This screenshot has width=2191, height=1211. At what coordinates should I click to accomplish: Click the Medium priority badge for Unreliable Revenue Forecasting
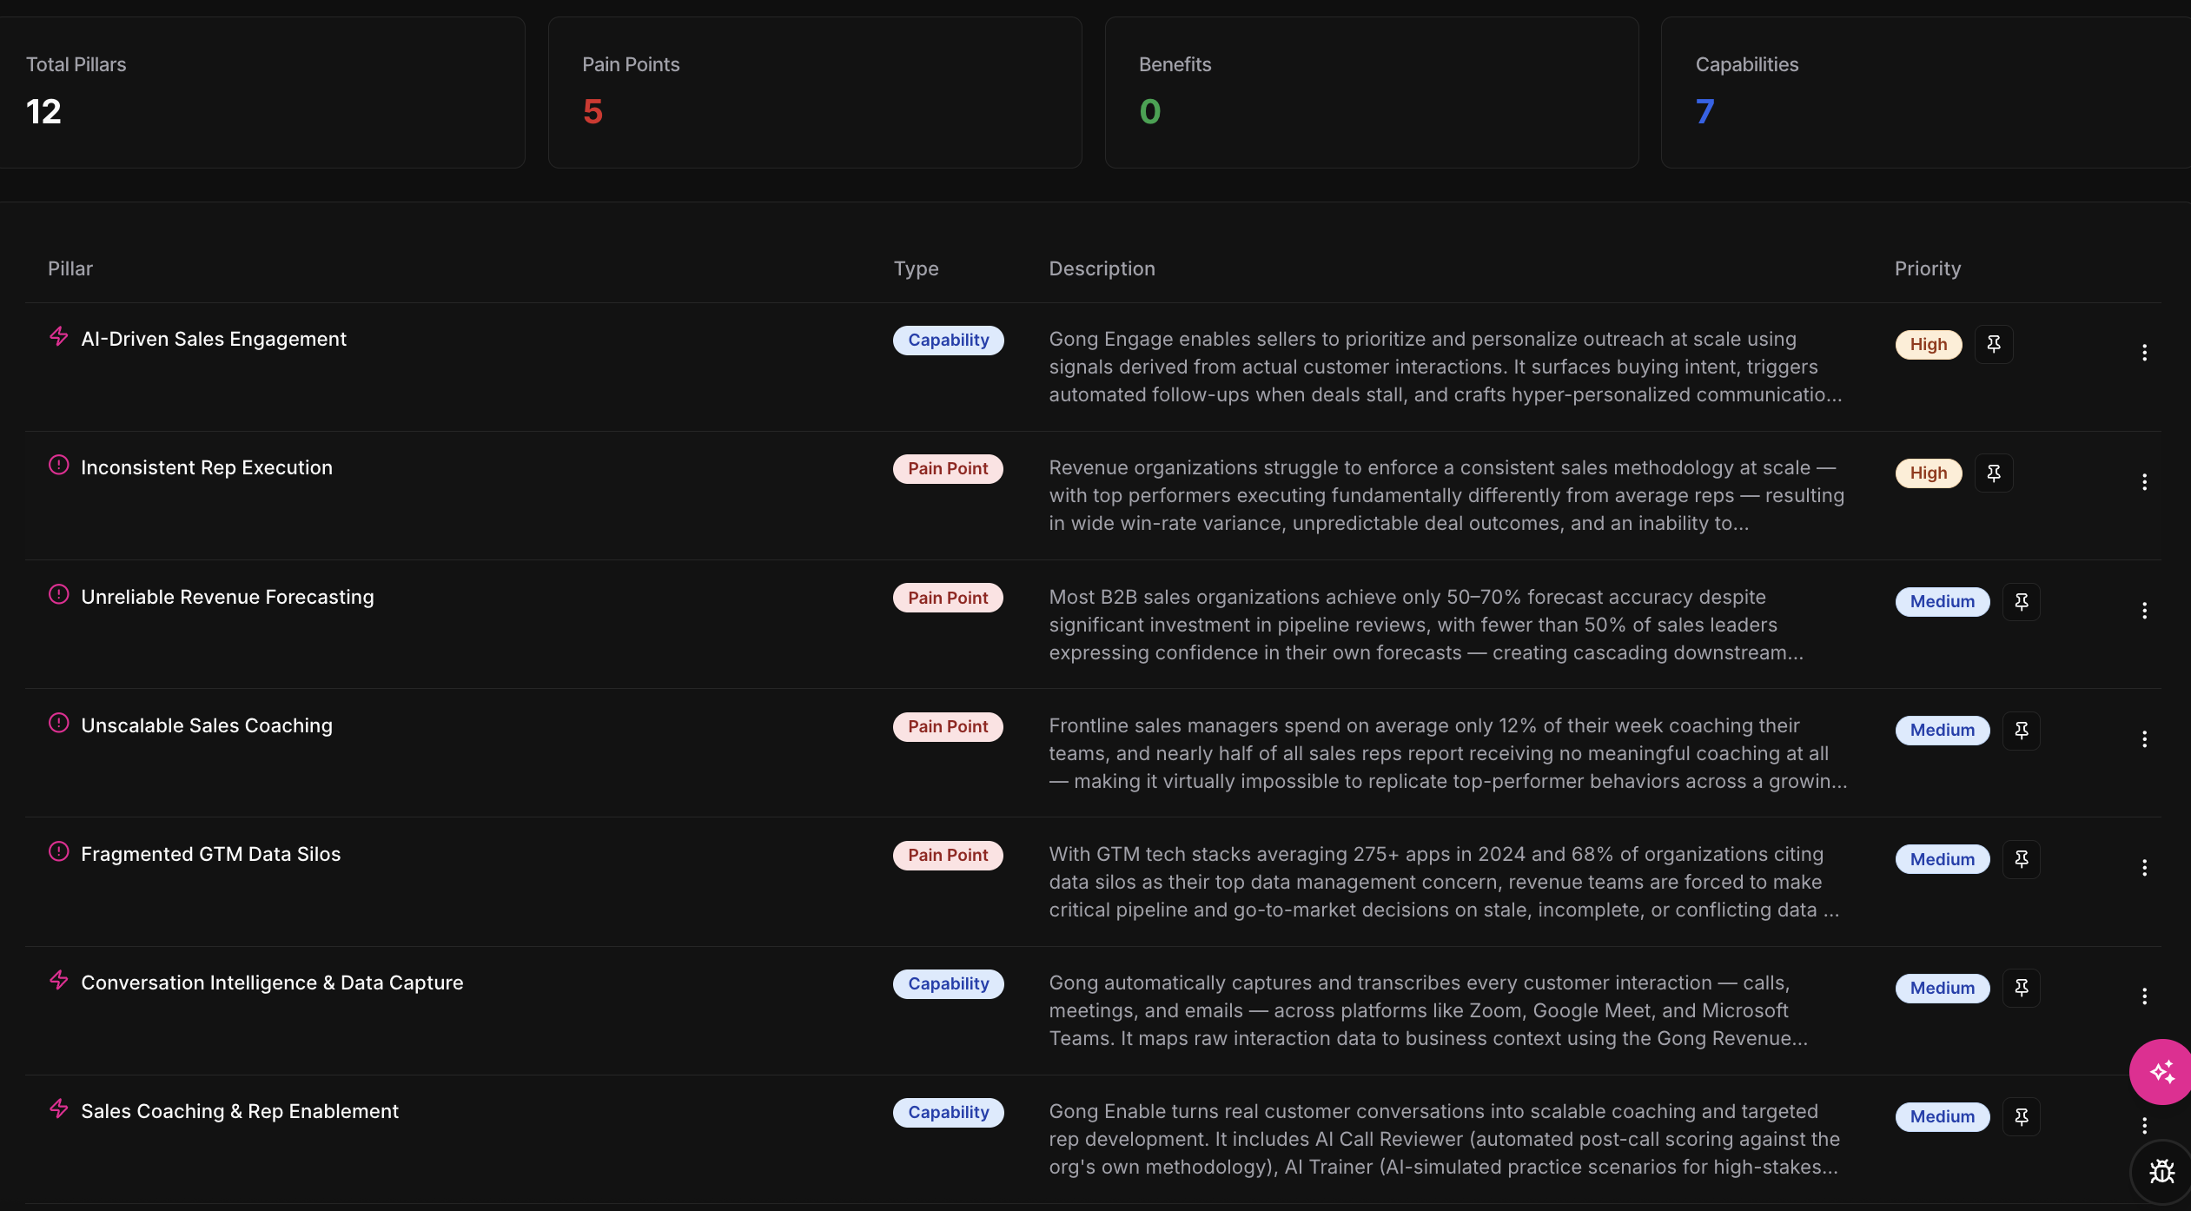click(1943, 601)
